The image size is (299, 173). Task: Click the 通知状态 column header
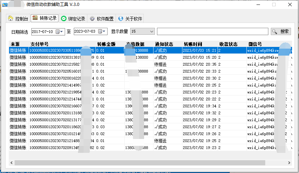pos(164,44)
